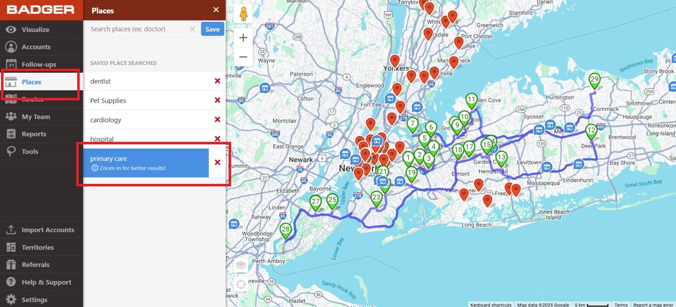Select the hospital saved search

146,139
